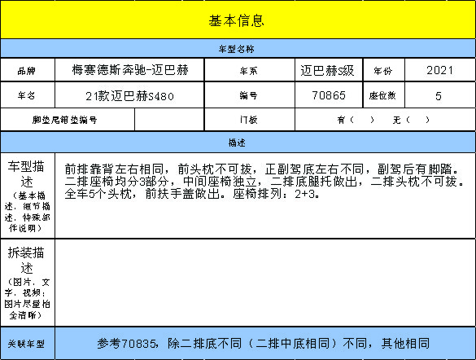
Task: Click the 门板 label cell
Action: (250, 120)
